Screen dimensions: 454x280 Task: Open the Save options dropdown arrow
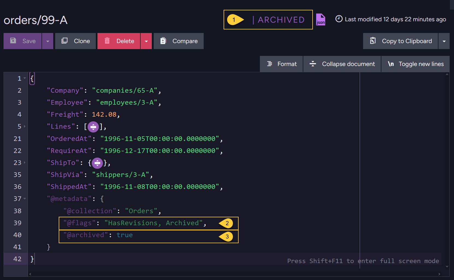pos(48,41)
